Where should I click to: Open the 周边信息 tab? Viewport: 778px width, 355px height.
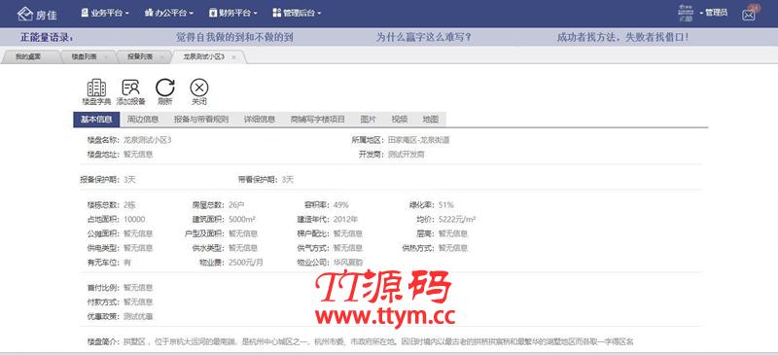[x=143, y=120]
